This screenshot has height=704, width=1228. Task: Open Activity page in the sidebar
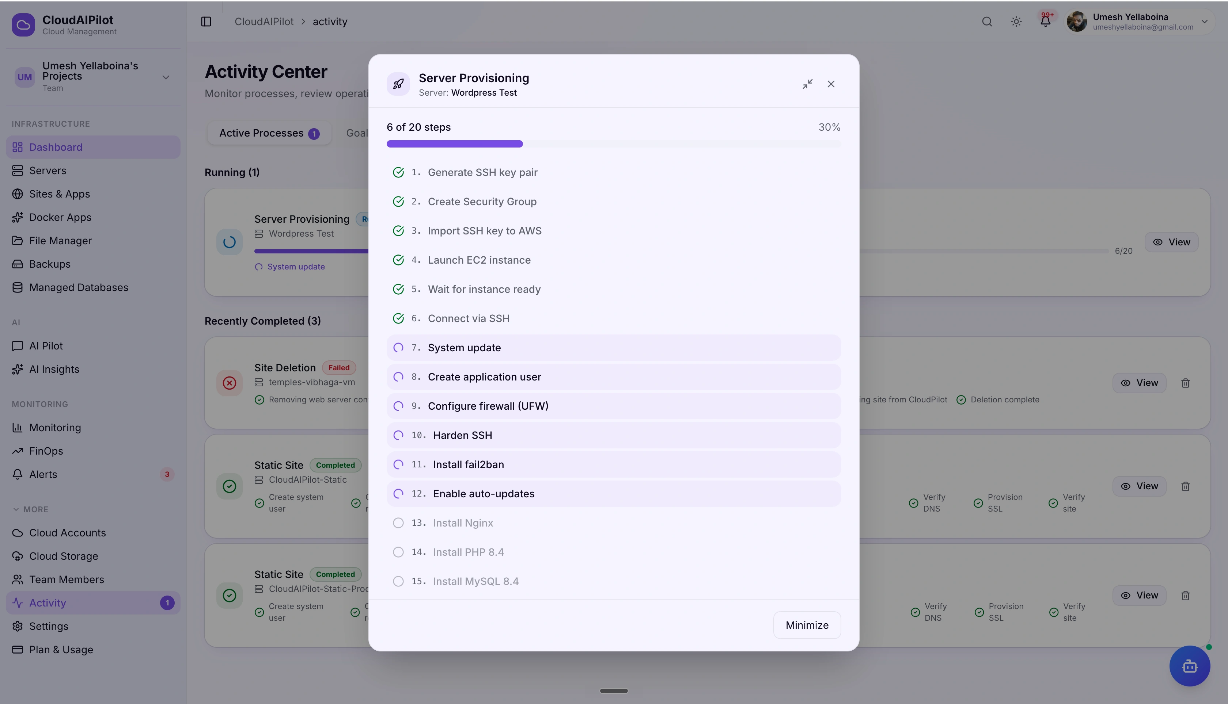click(x=93, y=602)
